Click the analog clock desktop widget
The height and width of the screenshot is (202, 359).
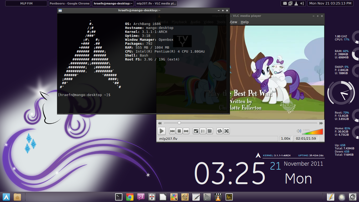[341, 93]
